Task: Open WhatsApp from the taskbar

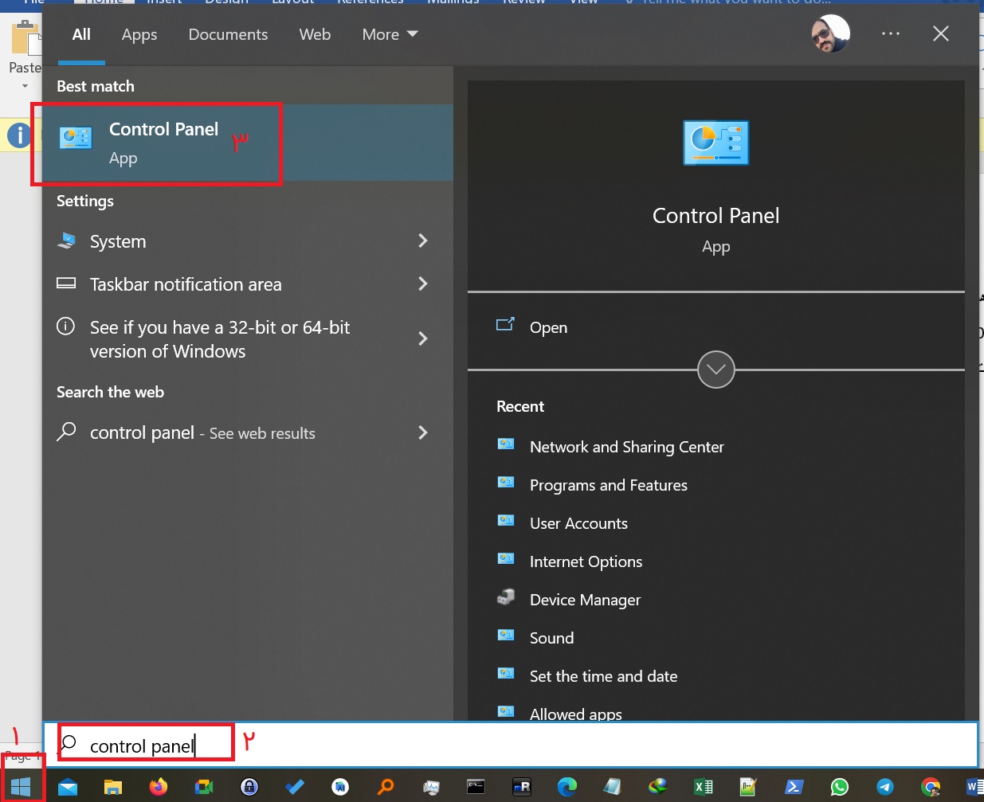Action: (839, 787)
